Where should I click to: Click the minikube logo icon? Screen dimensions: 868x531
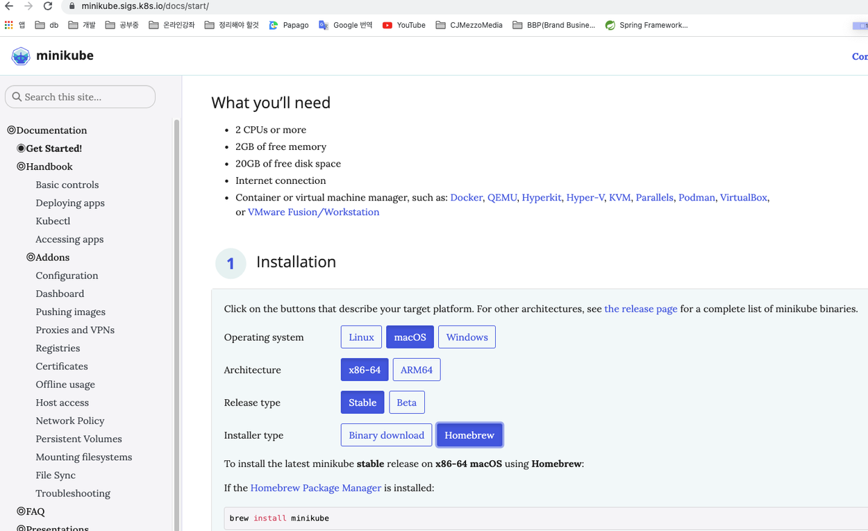click(x=21, y=56)
